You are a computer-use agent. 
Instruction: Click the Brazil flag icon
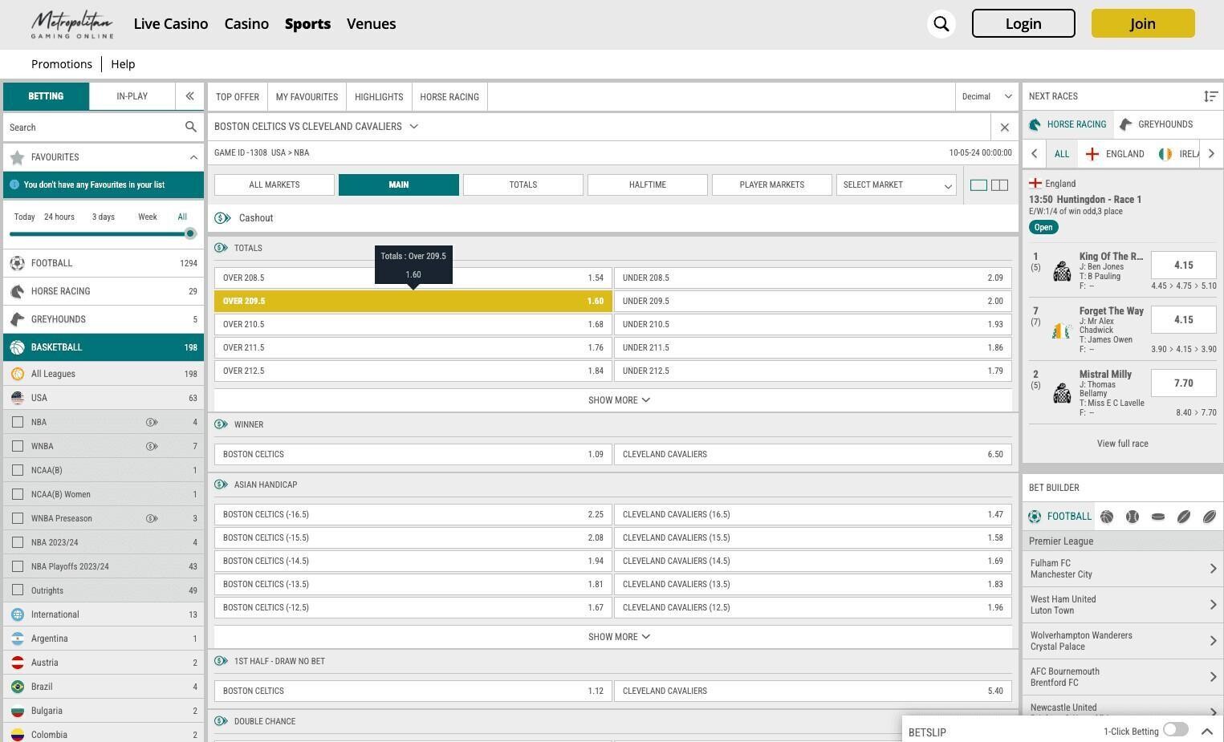(18, 687)
